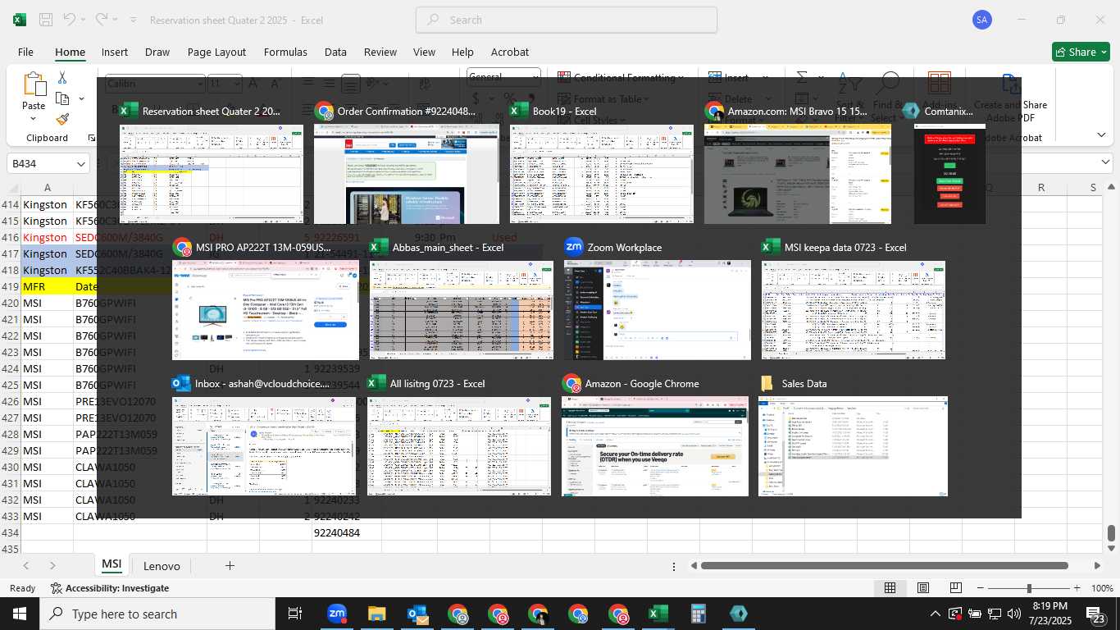Open File Explorer from the taskbar
Screen dimensions: 1120x630
376,614
